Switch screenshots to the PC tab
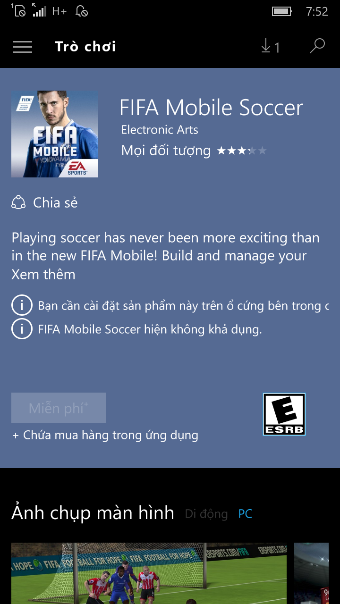Screen dimensions: 340x604 pyautogui.click(x=245, y=514)
